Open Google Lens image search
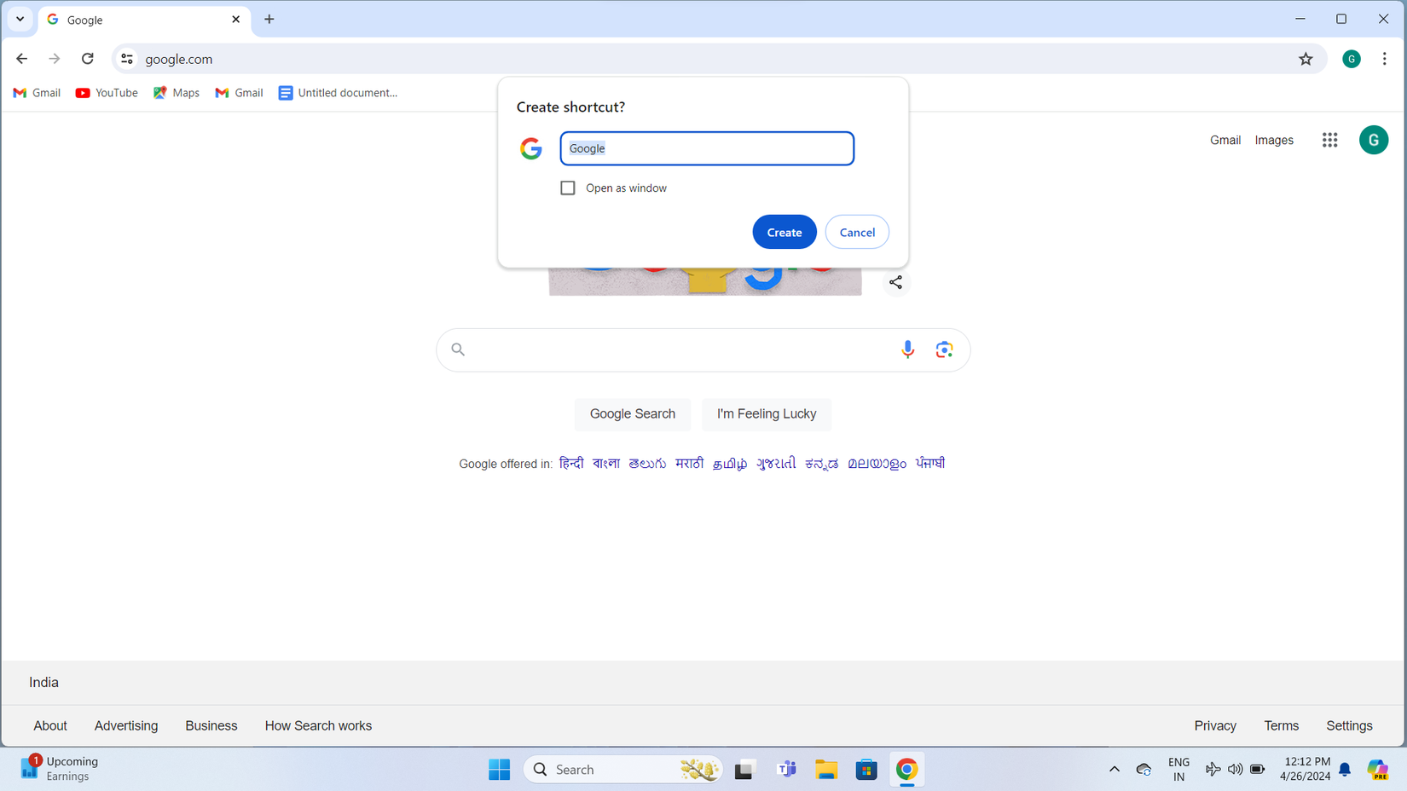This screenshot has width=1407, height=791. tap(944, 349)
